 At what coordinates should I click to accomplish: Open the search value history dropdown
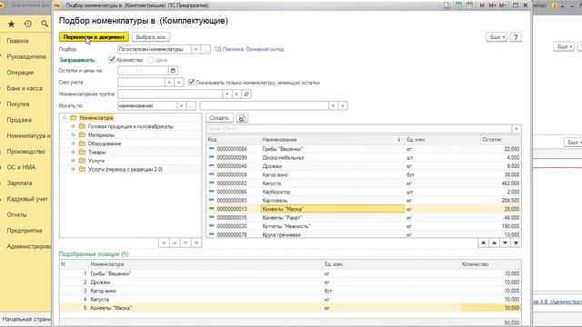334,106
